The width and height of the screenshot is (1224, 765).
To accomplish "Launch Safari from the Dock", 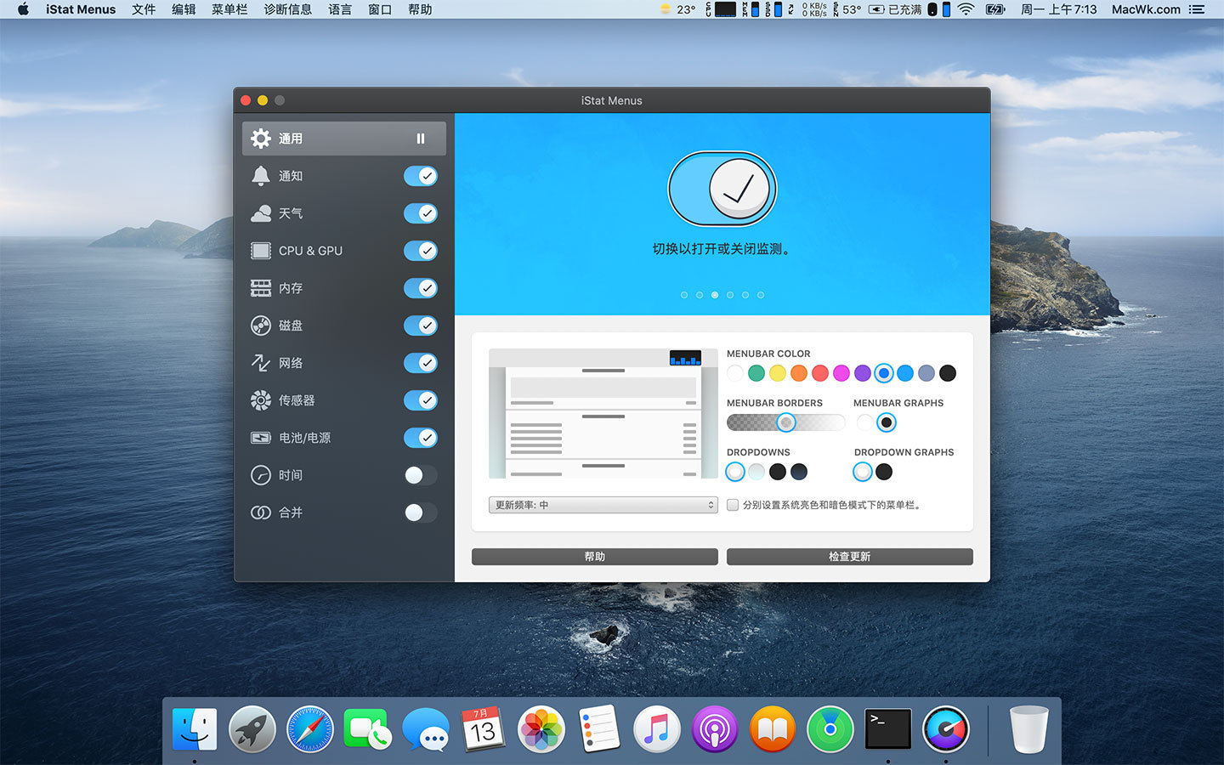I will (310, 729).
